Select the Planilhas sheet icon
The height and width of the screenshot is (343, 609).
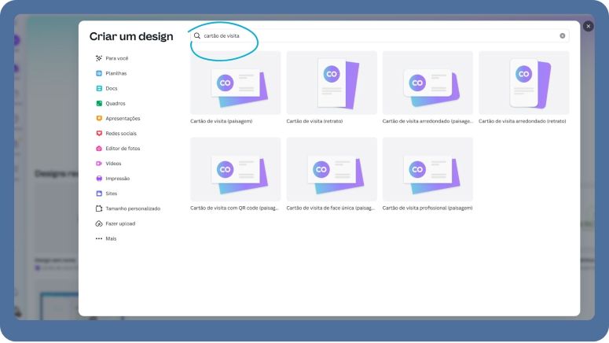99,73
